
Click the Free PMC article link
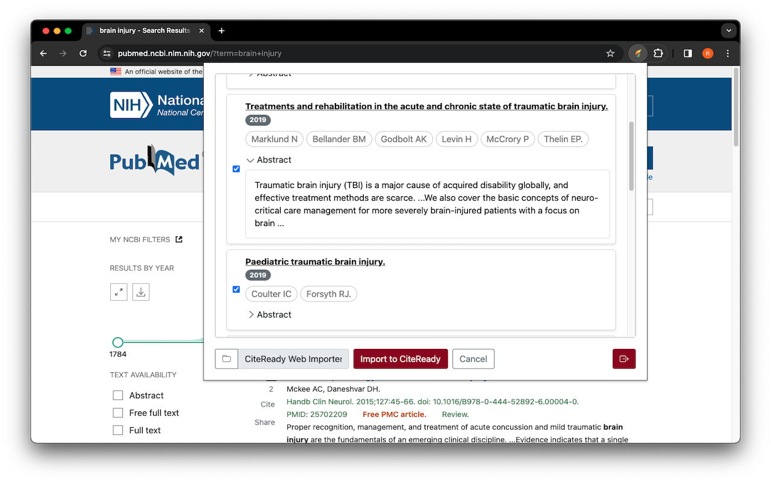[x=395, y=415]
